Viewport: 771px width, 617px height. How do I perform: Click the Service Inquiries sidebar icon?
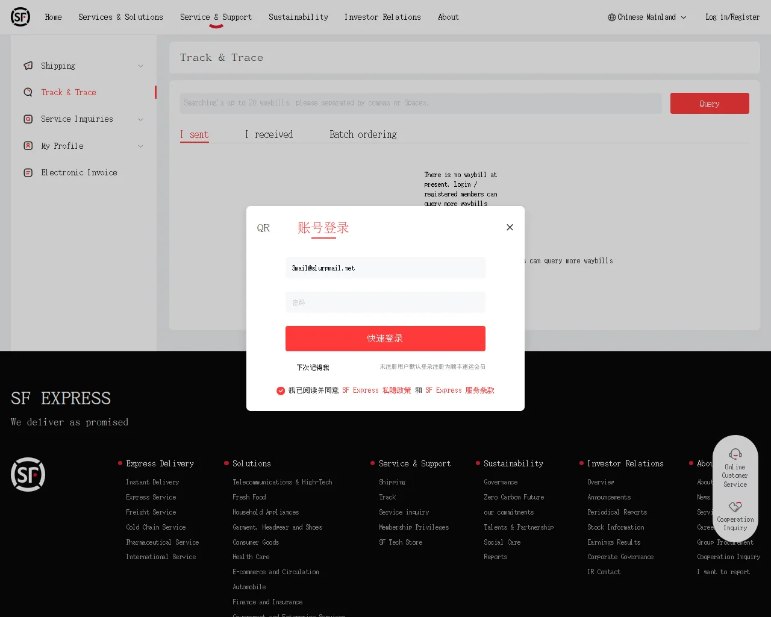(x=28, y=119)
